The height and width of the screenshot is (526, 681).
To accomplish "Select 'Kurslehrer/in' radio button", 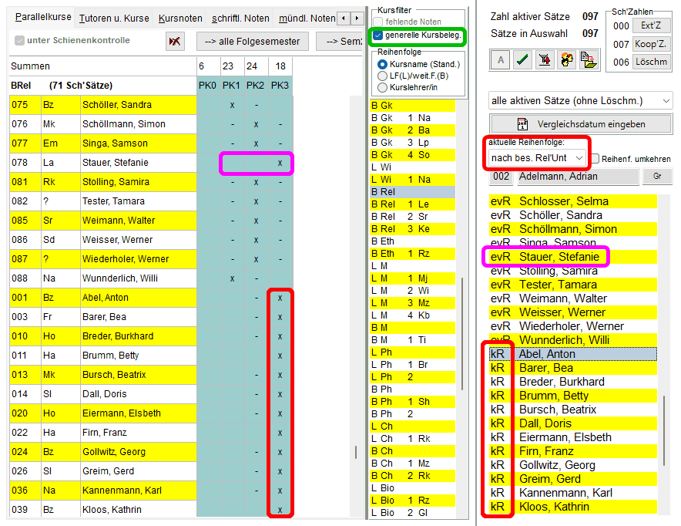I will (382, 88).
